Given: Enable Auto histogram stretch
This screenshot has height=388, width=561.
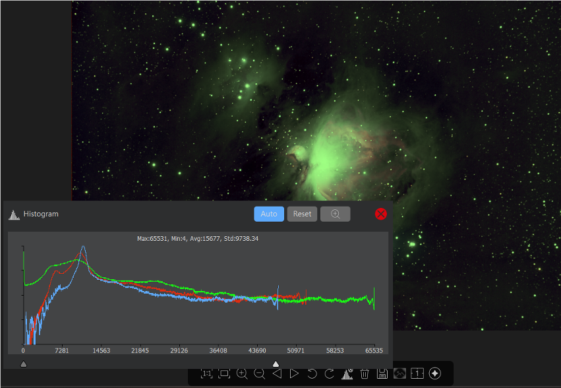Looking at the screenshot, I should 269,214.
